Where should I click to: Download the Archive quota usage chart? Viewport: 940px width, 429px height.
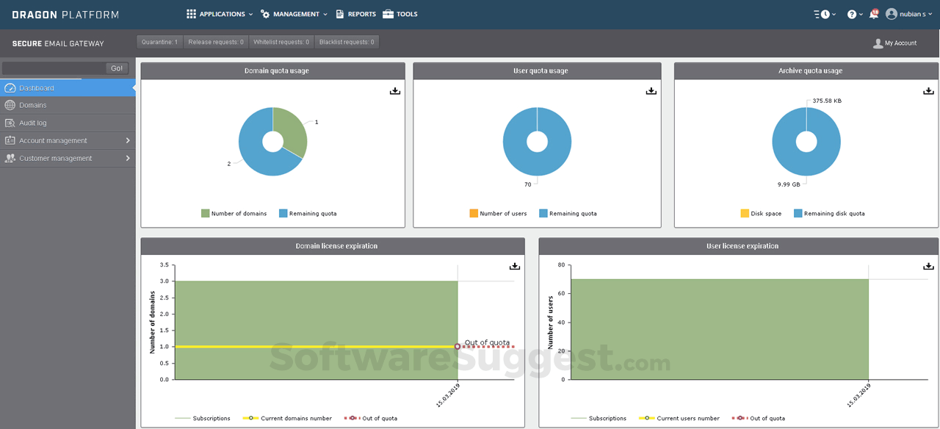click(928, 90)
